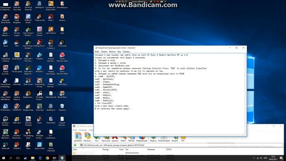The image size is (286, 161).
Task: Select the Clicker Heroes desktop icon
Action: 39,32
